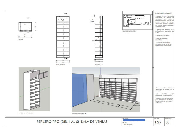The image size is (180, 135).
Task: Click the VISTA FRONTAL label
Action: 61,64
